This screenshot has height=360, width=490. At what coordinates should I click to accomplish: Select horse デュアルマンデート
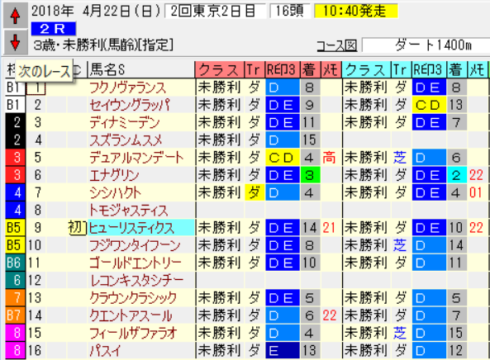(x=136, y=158)
